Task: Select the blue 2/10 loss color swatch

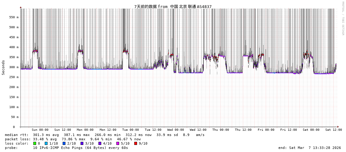Action: pos(64,143)
